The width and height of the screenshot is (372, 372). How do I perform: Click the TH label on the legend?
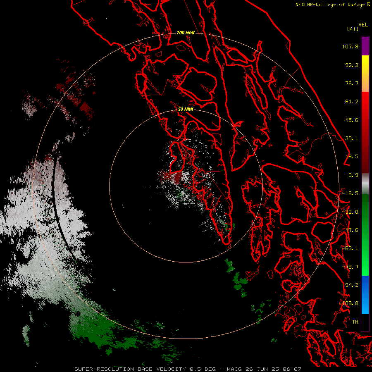tap(355, 322)
